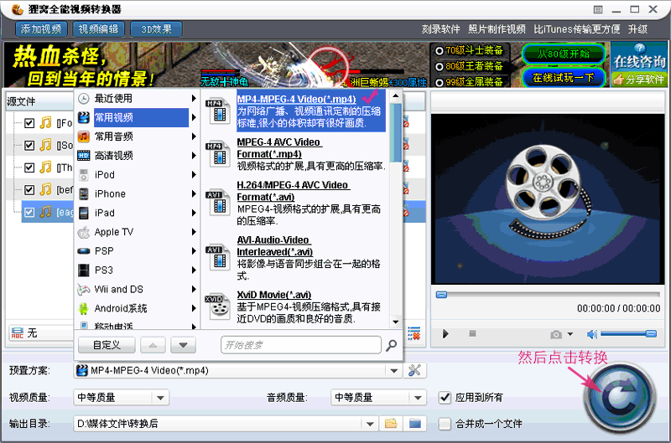The height and width of the screenshot is (443, 671).
Task: Open 高清视频 category
Action: (x=137, y=156)
